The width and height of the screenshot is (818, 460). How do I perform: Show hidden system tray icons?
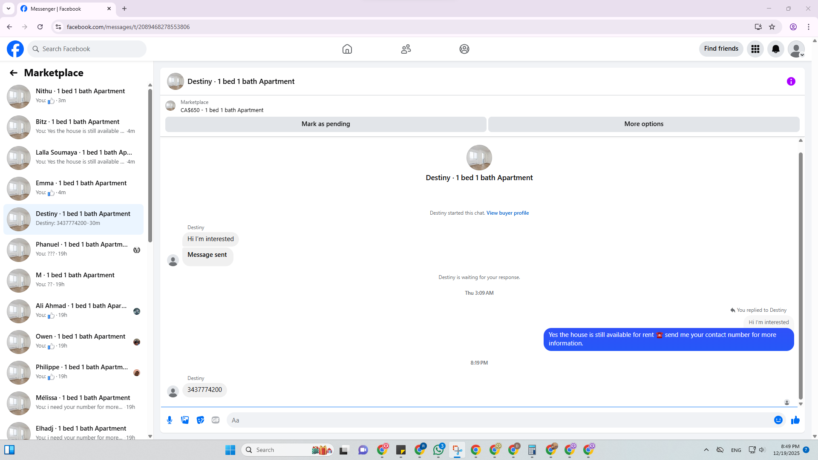(706, 450)
